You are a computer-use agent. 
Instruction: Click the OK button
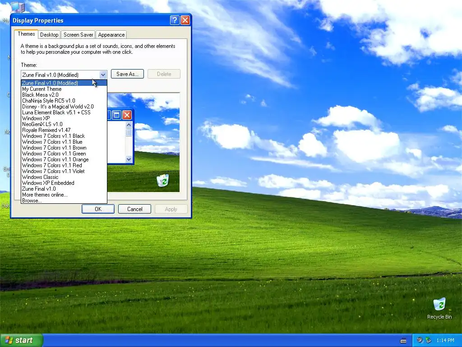(x=98, y=209)
